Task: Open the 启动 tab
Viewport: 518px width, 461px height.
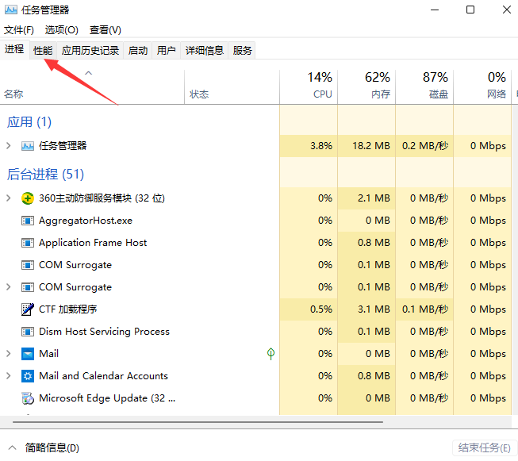Action: coord(138,51)
